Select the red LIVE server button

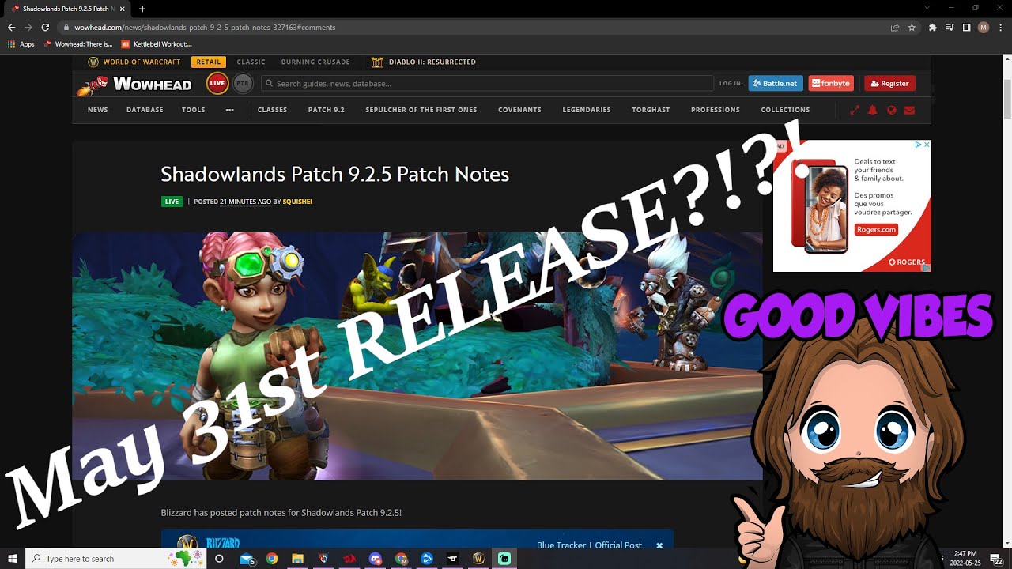click(217, 83)
